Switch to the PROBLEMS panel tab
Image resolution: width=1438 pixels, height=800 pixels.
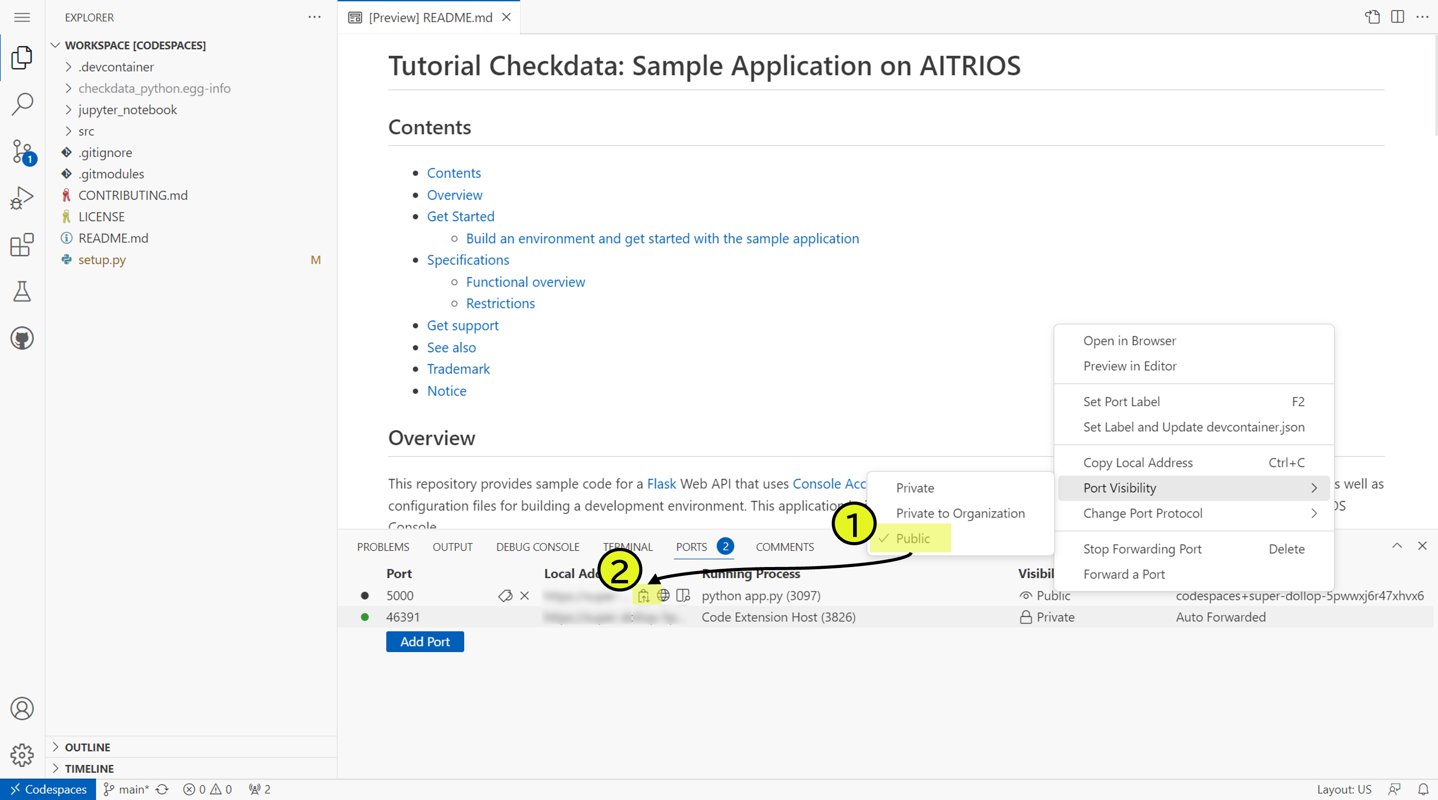[x=383, y=547]
